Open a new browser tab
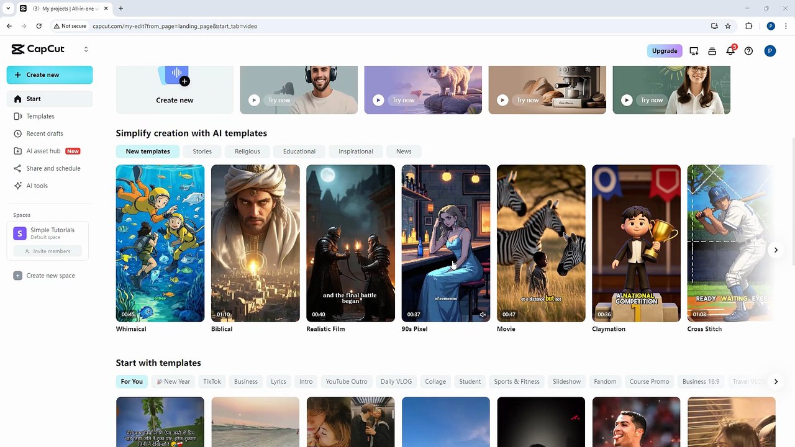 [120, 9]
